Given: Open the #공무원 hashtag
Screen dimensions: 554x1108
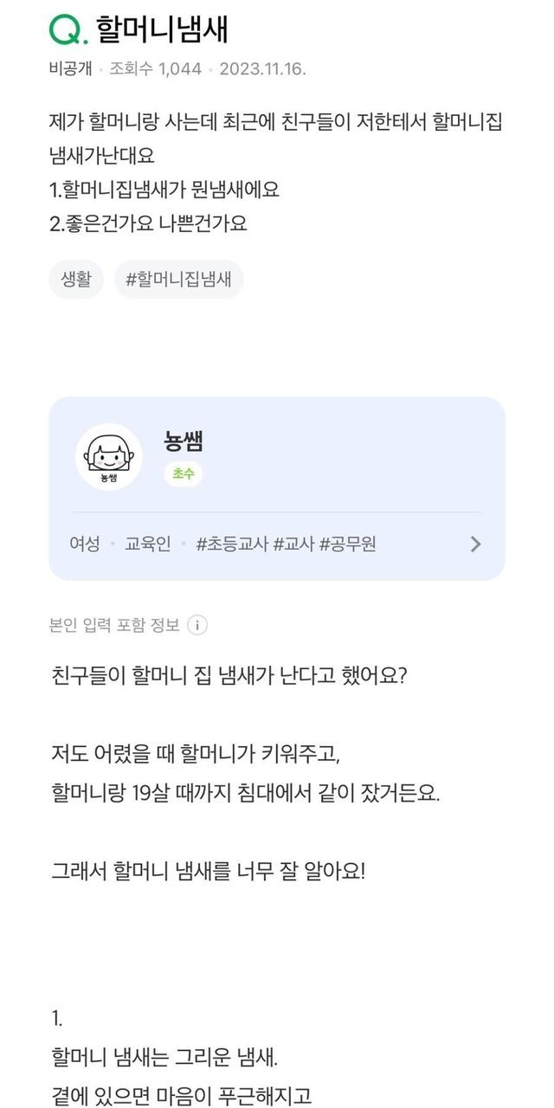Looking at the screenshot, I should coord(348,544).
